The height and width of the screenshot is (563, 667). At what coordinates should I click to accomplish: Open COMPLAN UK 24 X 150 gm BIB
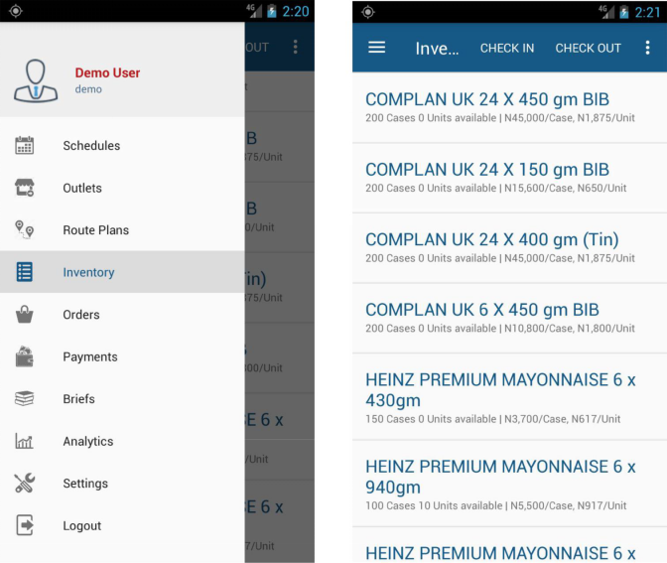[x=509, y=178]
